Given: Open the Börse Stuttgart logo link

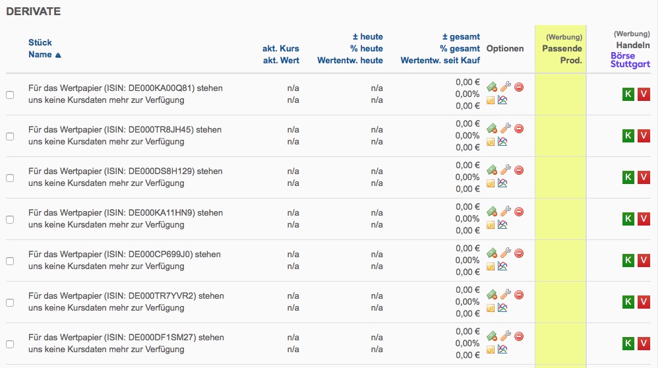Looking at the screenshot, I should click(630, 60).
